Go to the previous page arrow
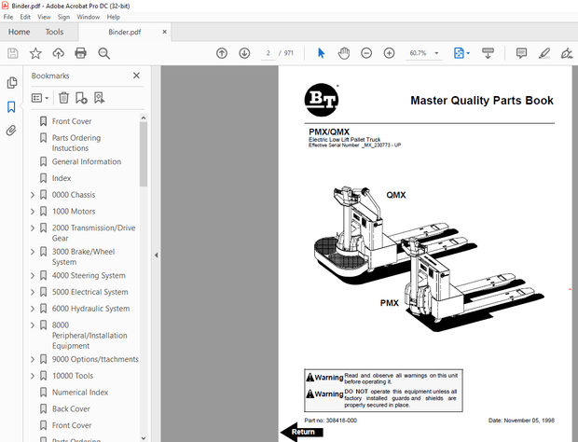The width and height of the screenshot is (578, 442). click(x=222, y=53)
